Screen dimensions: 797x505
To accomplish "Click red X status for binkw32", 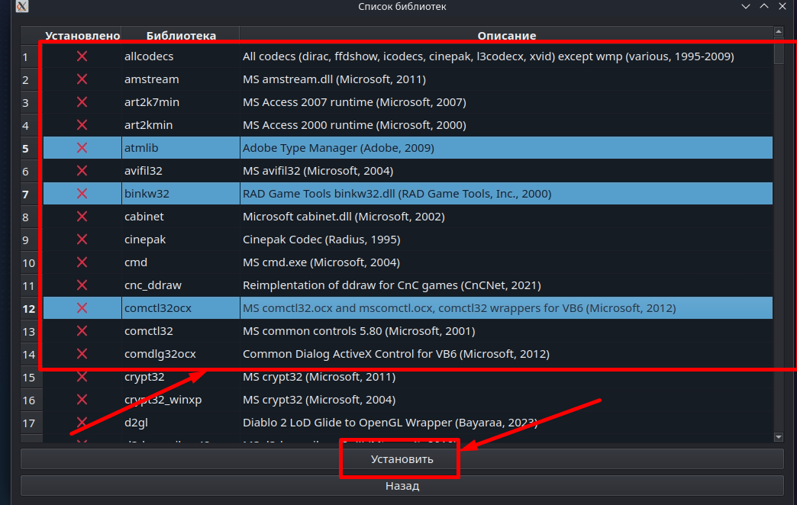I will pos(82,194).
